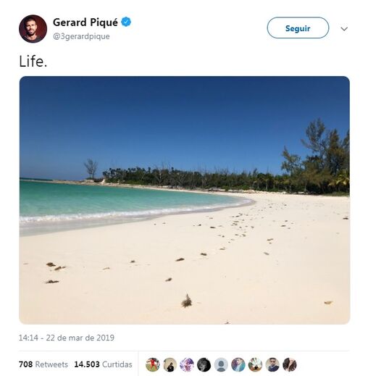Click the third liker avatar with purple tones
Image resolution: width=368 pixels, height=376 pixels.
click(187, 364)
